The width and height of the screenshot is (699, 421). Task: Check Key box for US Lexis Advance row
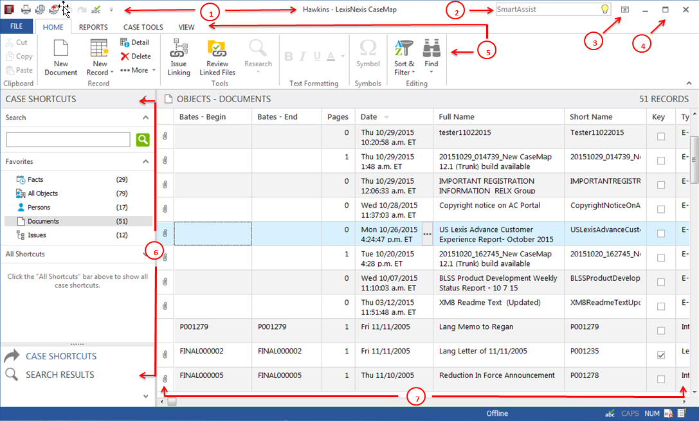660,233
